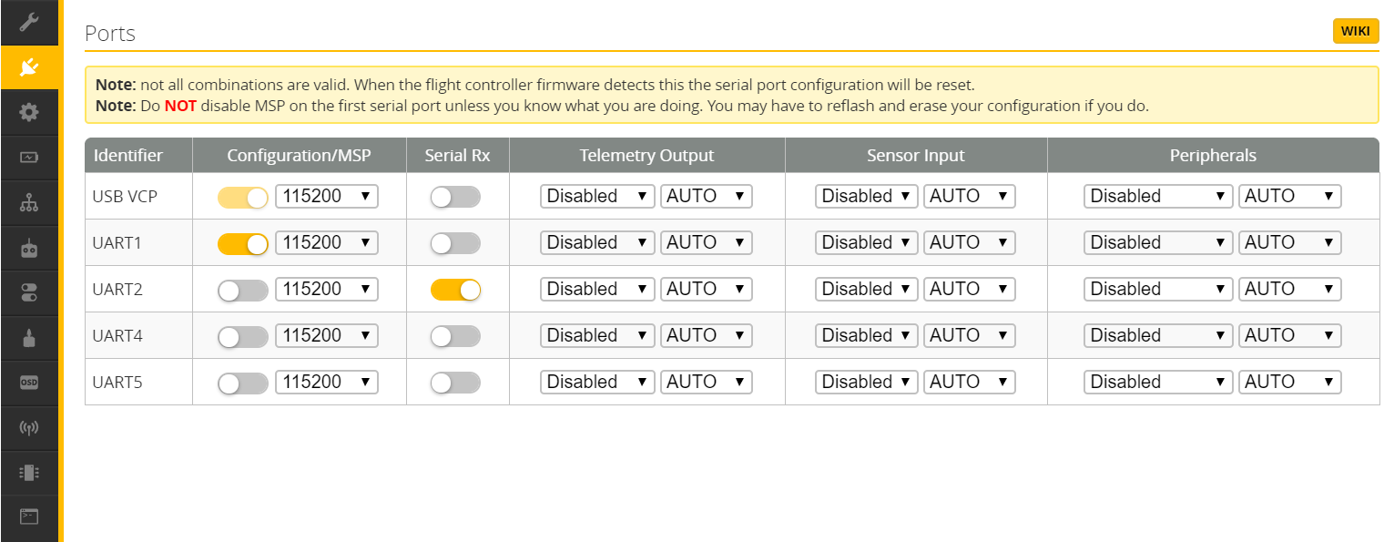Open UART4 Sensor Input function dropdown
Screen dimensions: 1384x542
coord(866,336)
